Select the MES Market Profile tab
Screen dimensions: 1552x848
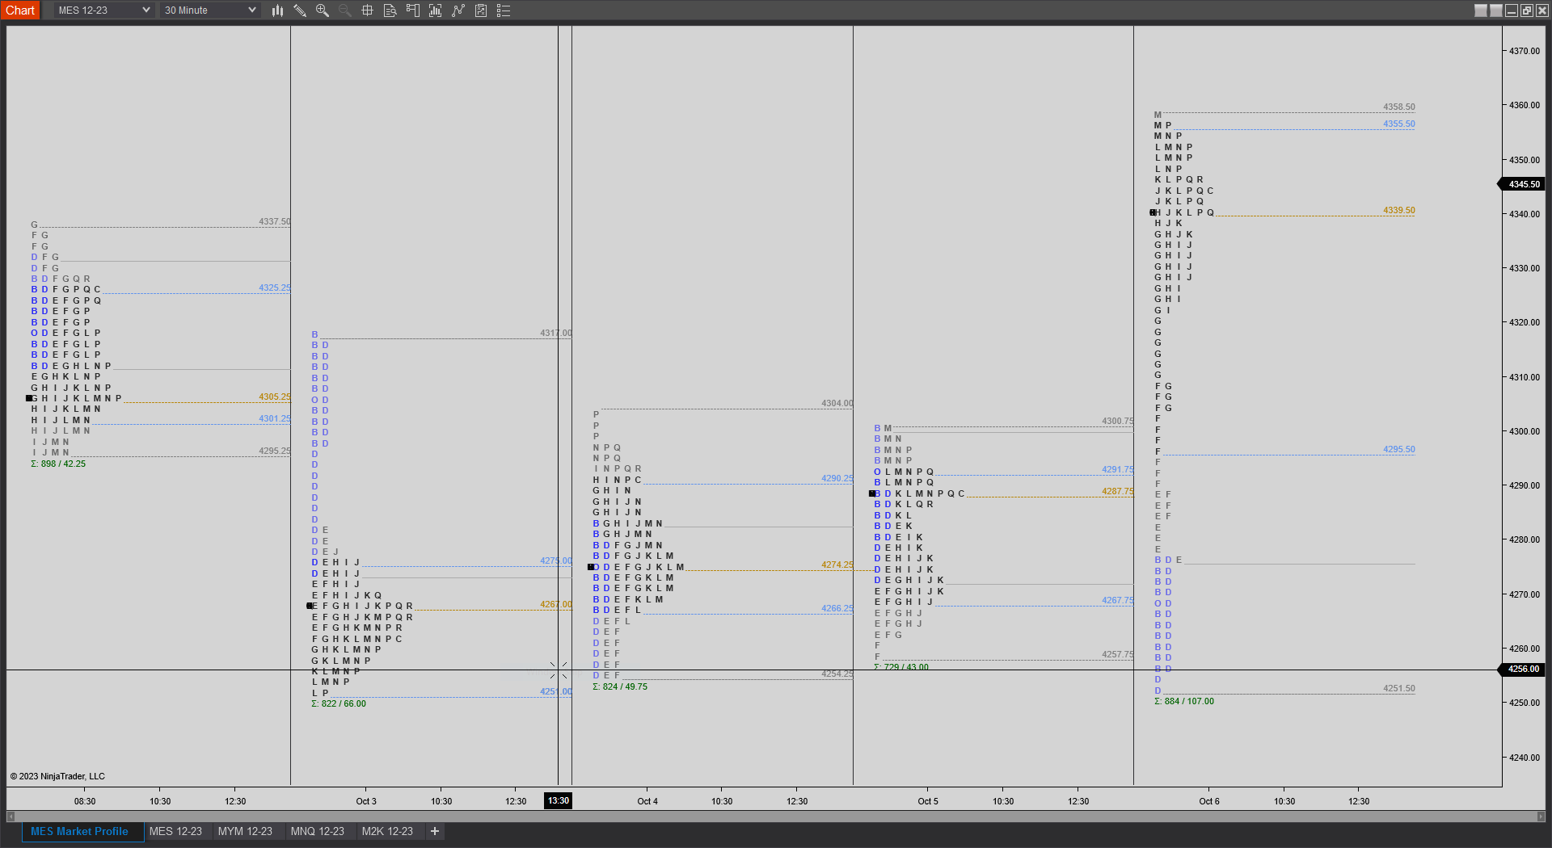coord(79,831)
